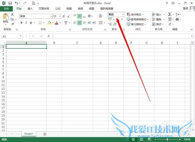Switch to the Insert tab

click(30, 9)
